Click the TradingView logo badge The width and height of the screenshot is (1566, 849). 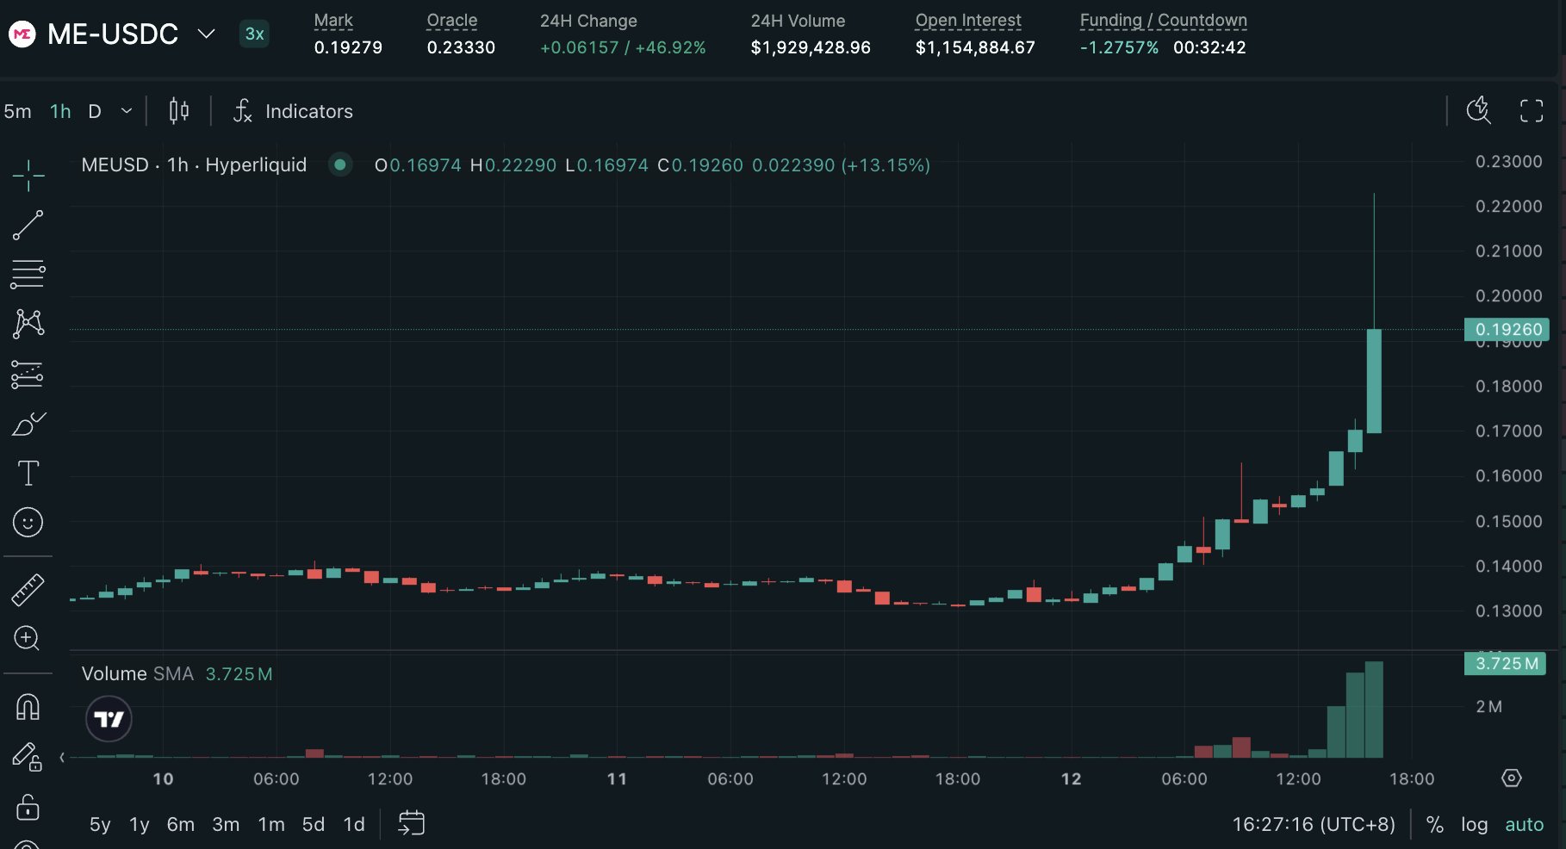point(109,719)
